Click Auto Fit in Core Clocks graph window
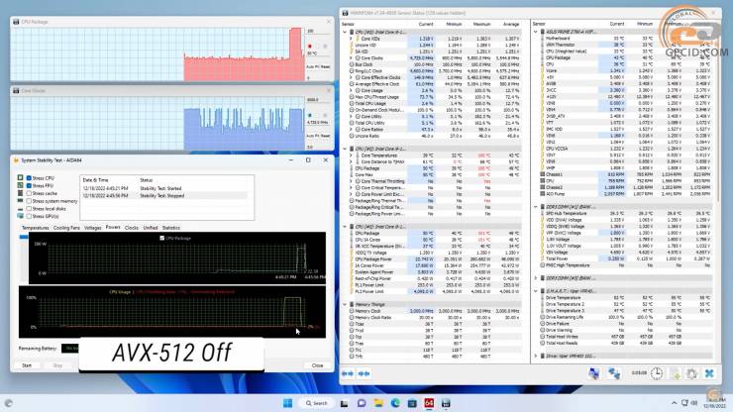The height and width of the screenshot is (412, 733). [313, 136]
